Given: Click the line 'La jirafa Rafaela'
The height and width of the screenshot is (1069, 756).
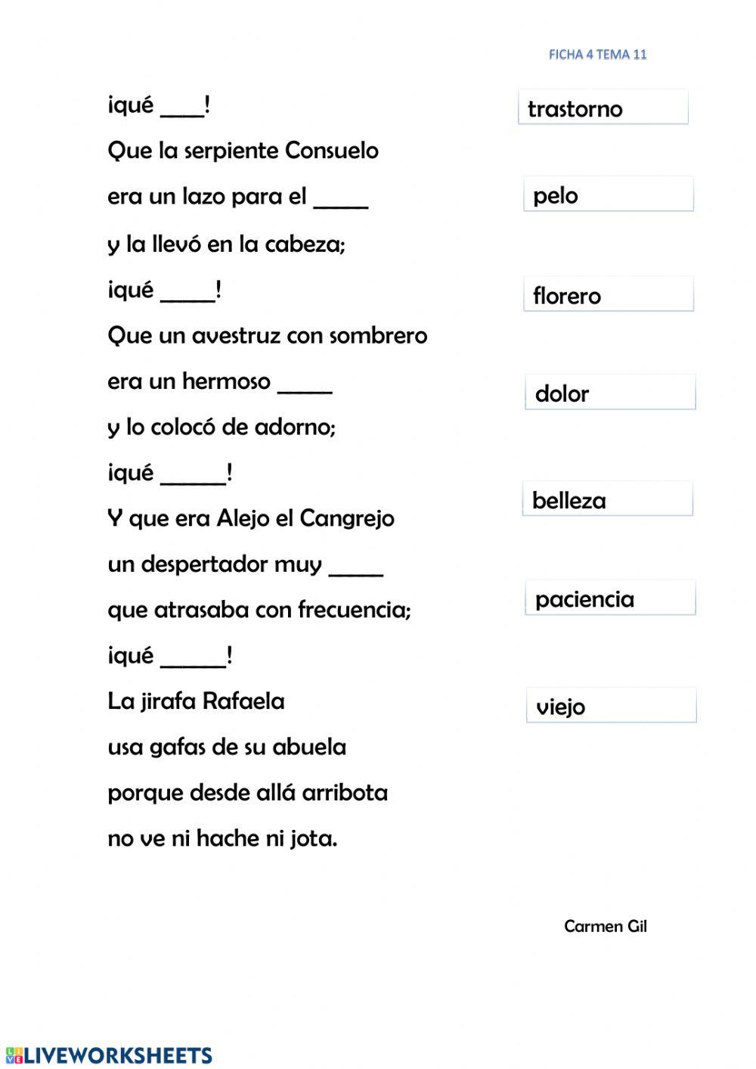Looking at the screenshot, I should pyautogui.click(x=196, y=701).
